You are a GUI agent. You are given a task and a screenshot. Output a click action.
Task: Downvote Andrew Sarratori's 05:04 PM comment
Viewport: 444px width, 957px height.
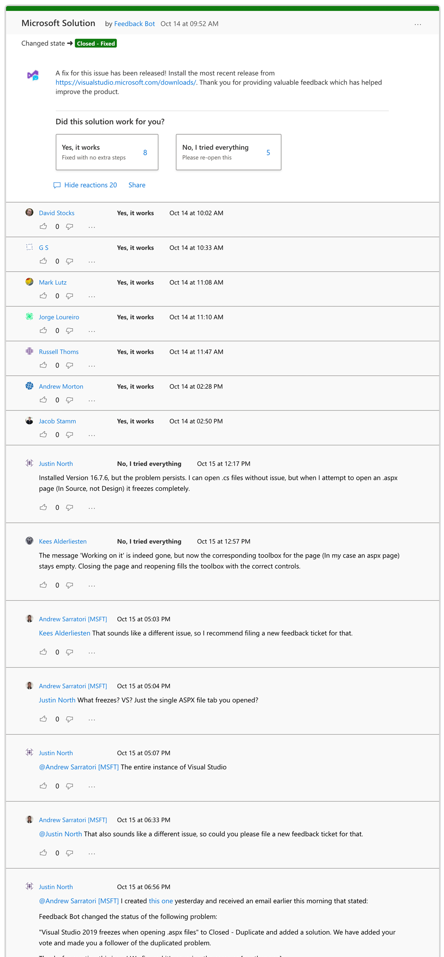point(69,719)
